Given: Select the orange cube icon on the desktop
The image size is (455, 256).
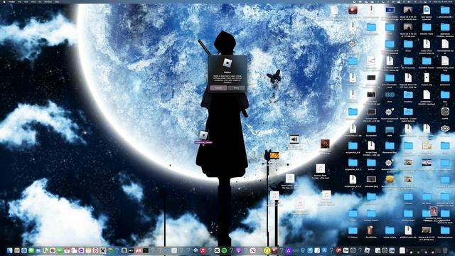Looking at the screenshot, I should 390,180.
